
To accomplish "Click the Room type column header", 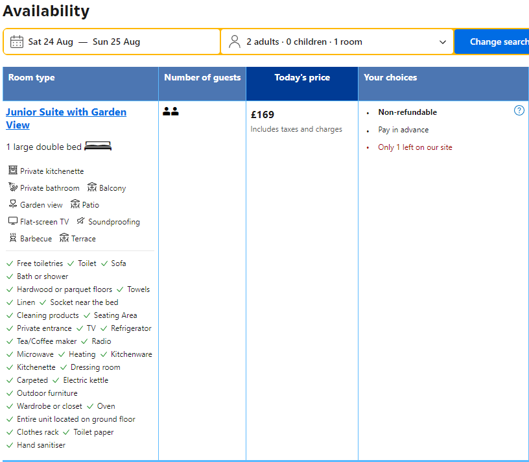I will (x=31, y=78).
